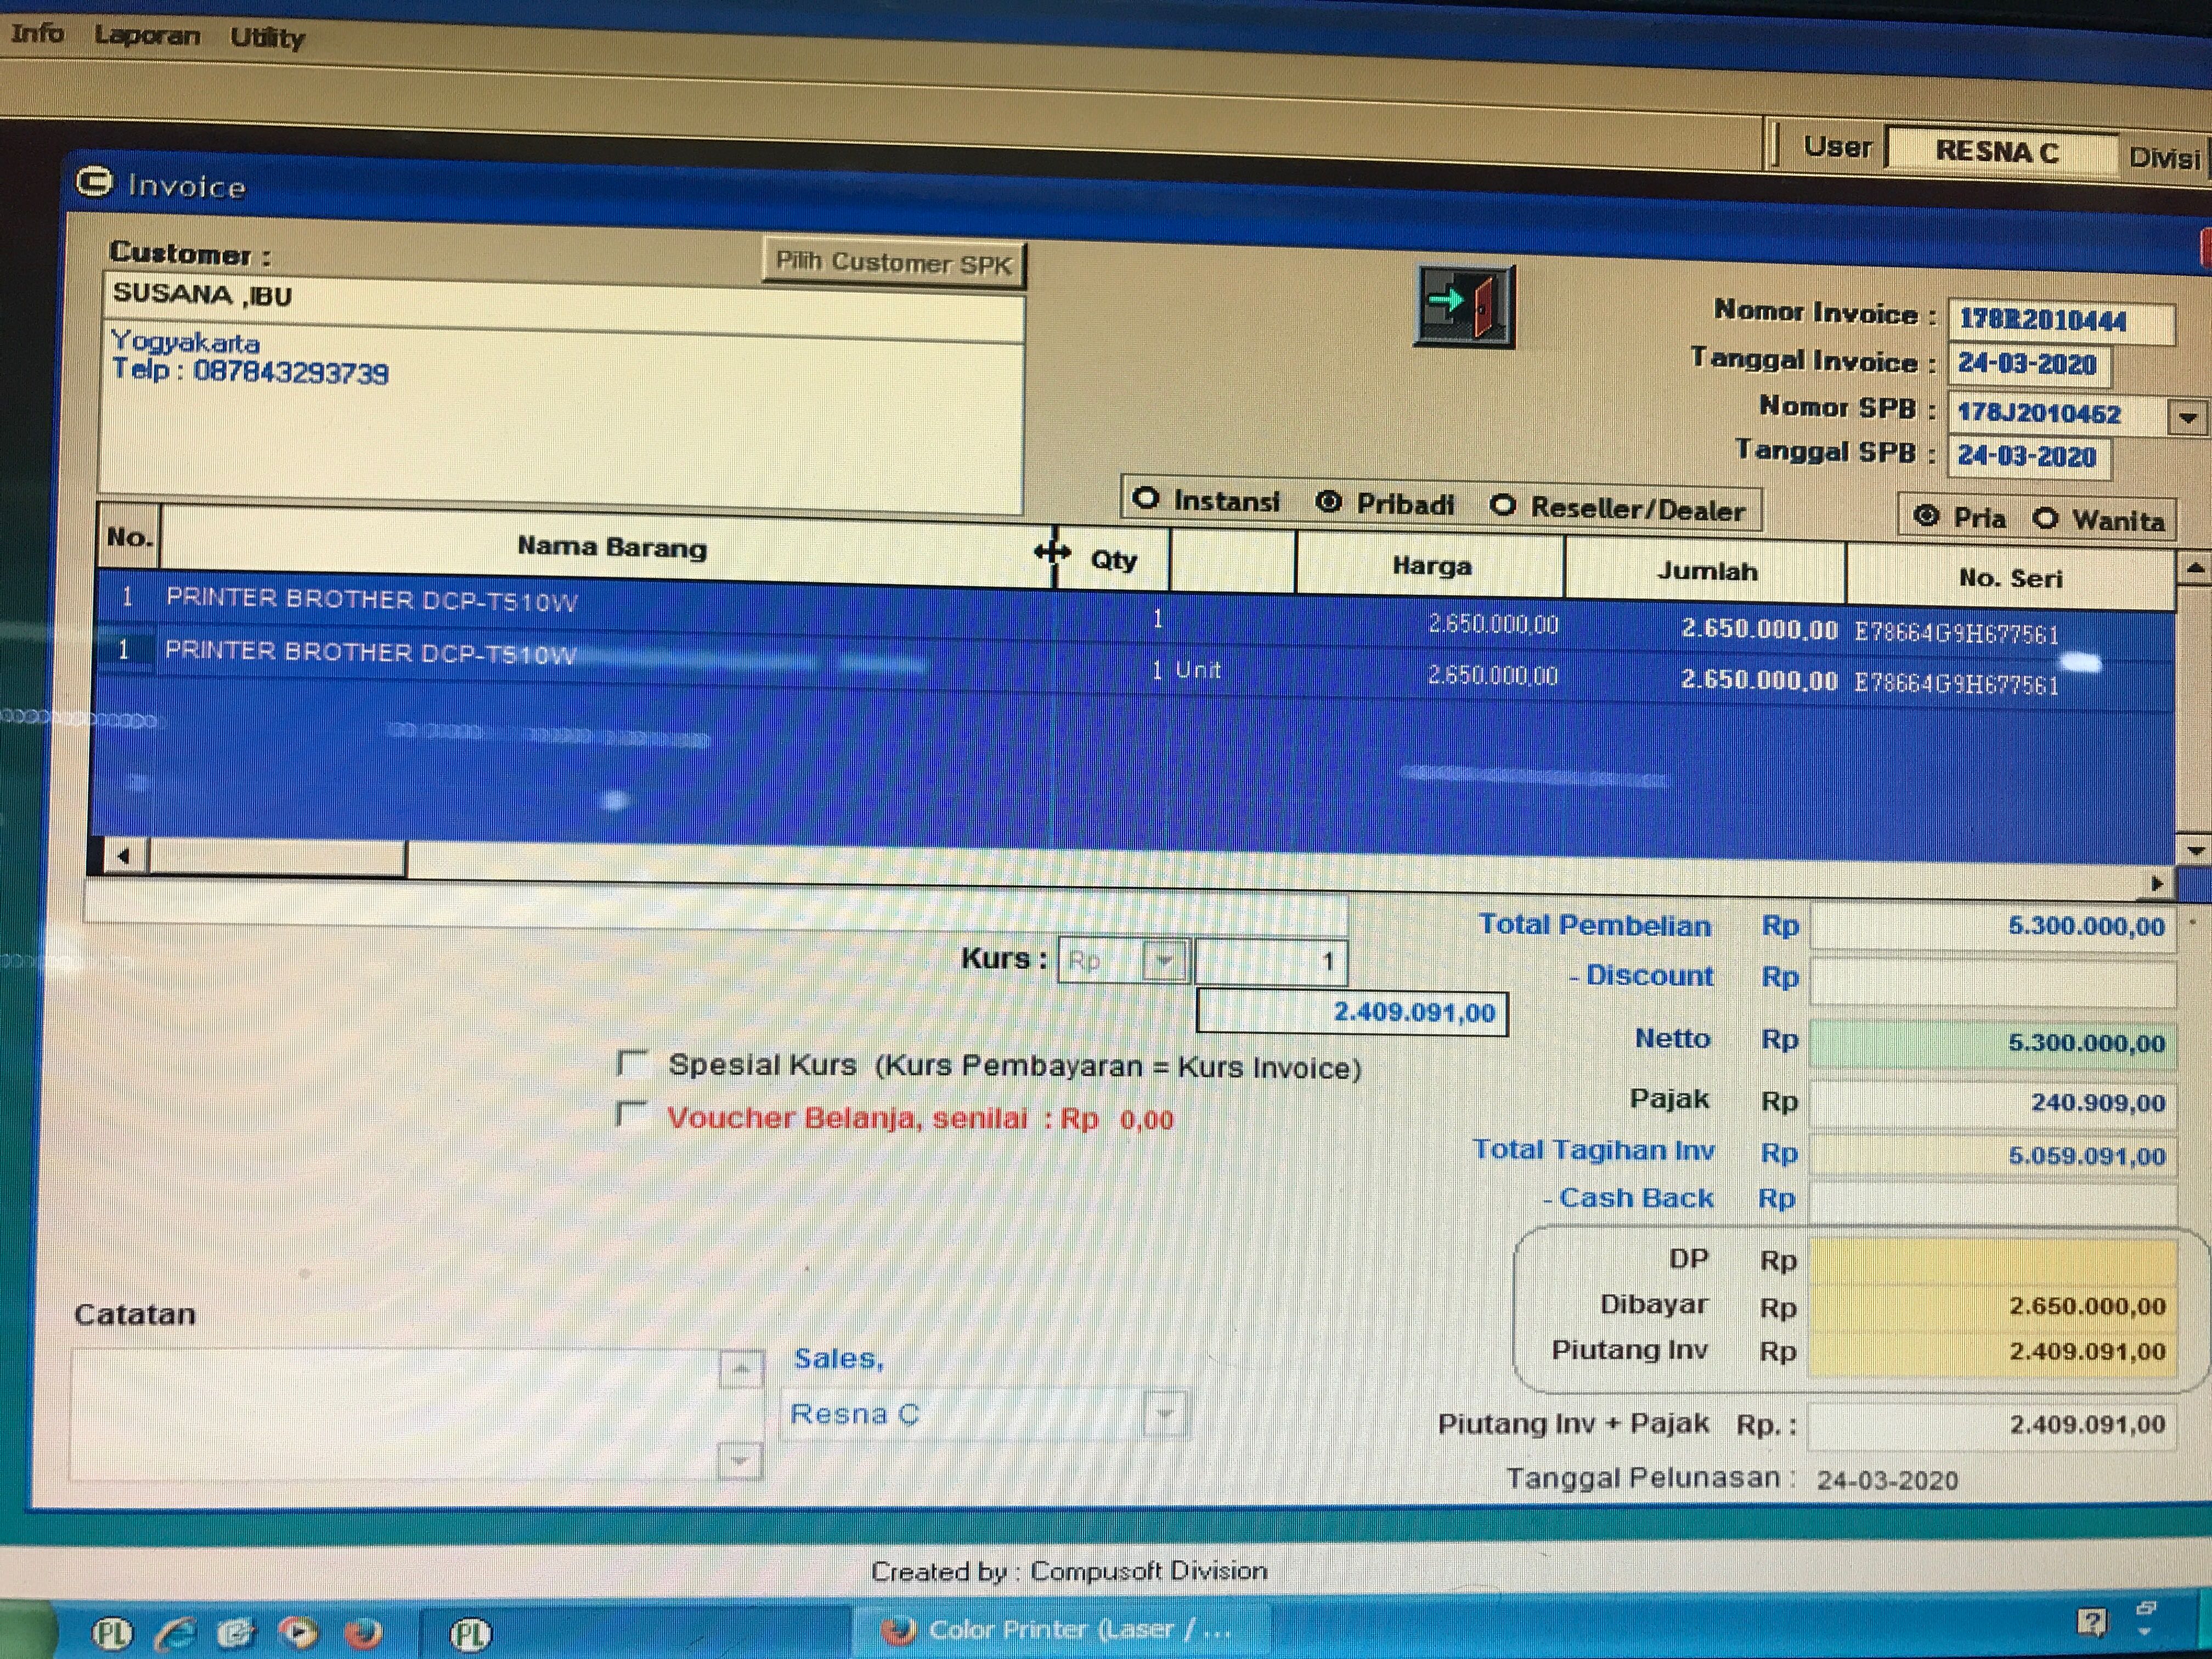Choose the Wanita gender option
Screen dimensions: 2212x1659
click(x=2046, y=518)
